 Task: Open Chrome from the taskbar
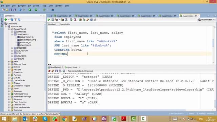(64, 119)
